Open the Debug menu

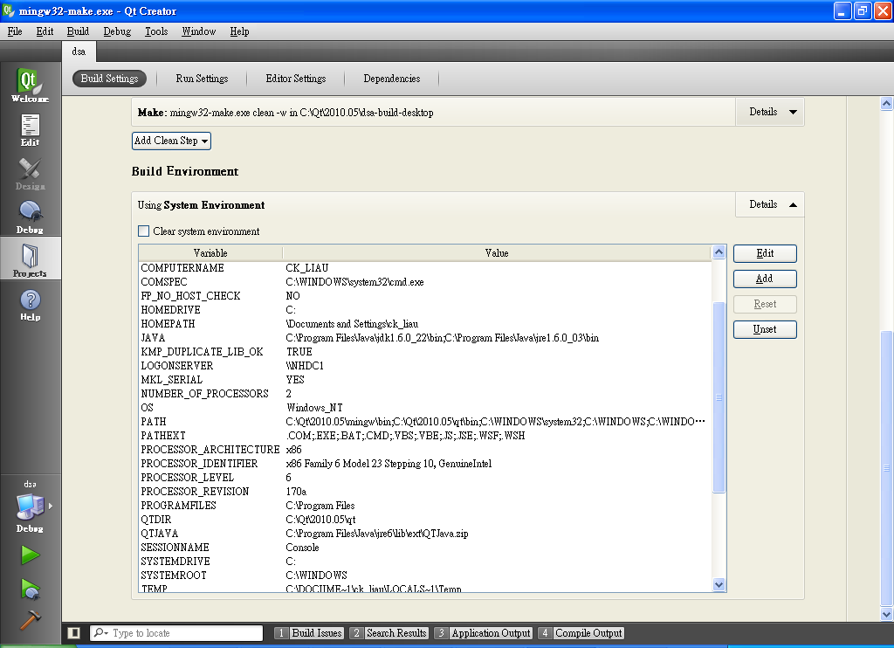pyautogui.click(x=117, y=31)
